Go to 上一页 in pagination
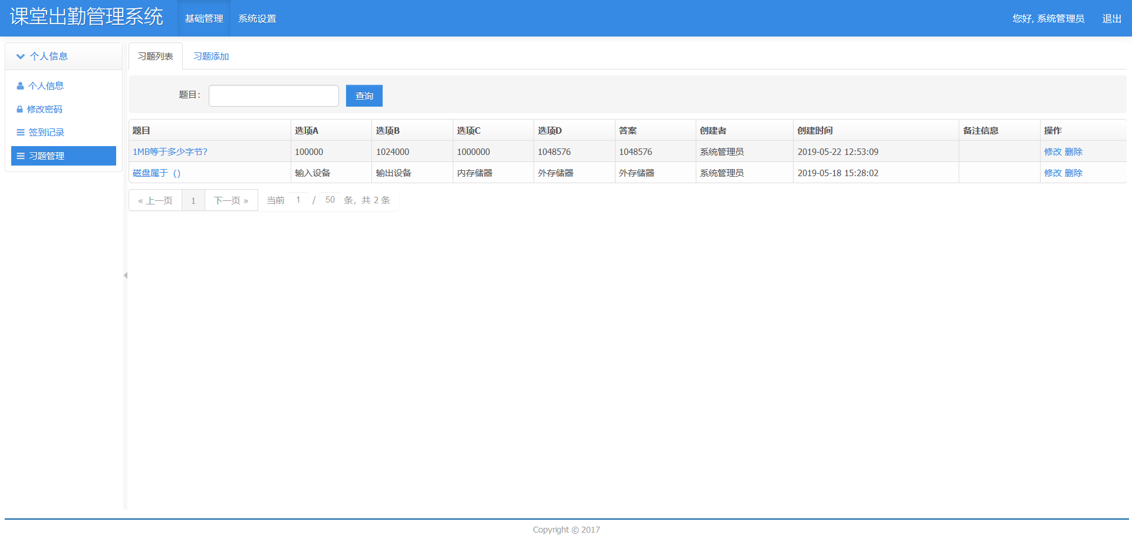The width and height of the screenshot is (1132, 542). click(x=156, y=200)
